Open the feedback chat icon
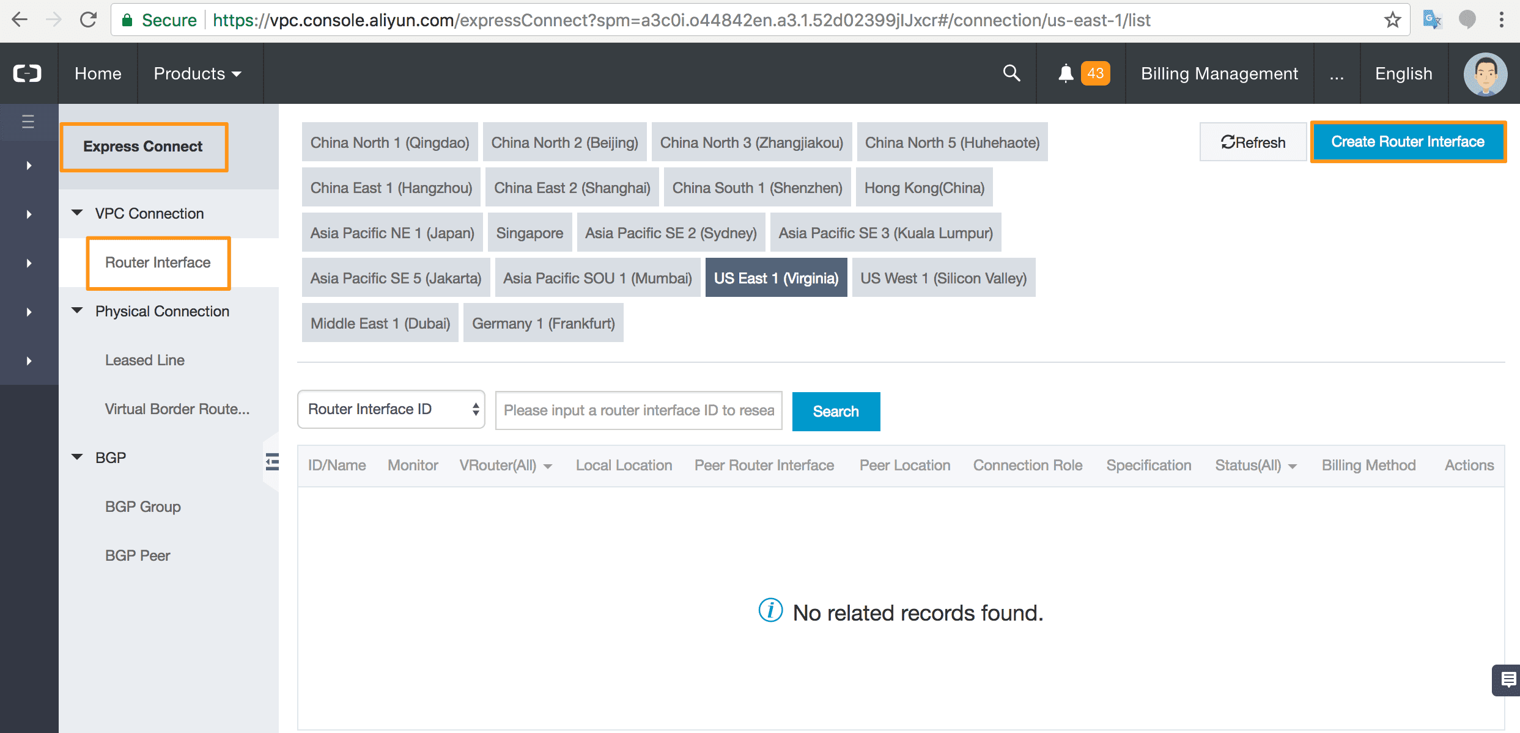1520x733 pixels. (1508, 679)
